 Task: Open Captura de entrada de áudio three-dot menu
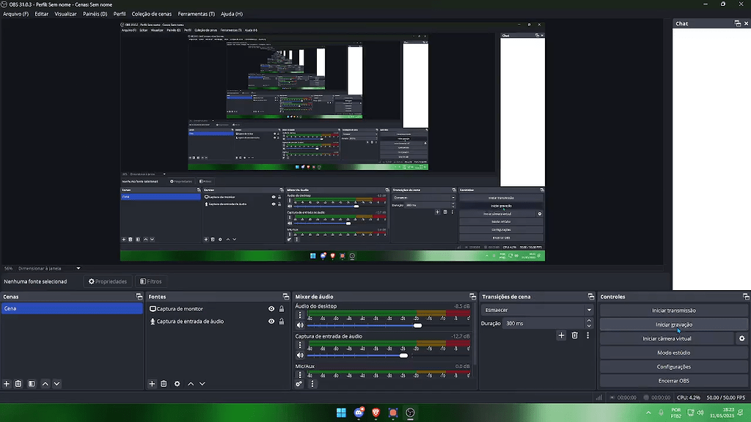coord(300,345)
